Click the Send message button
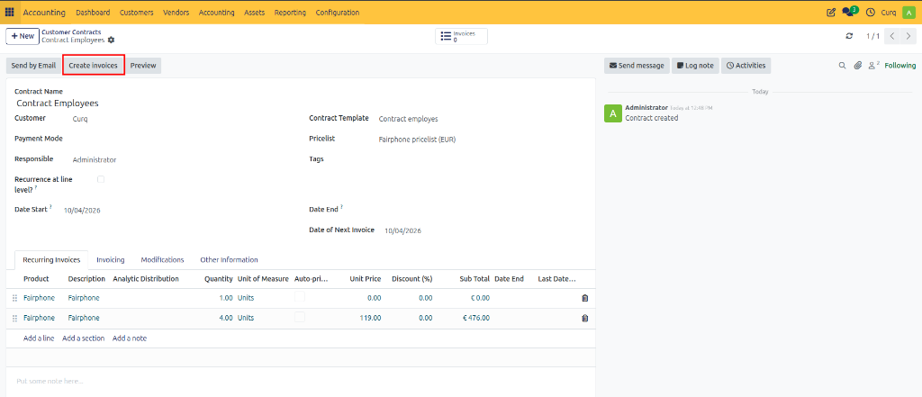922x397 pixels. point(637,66)
